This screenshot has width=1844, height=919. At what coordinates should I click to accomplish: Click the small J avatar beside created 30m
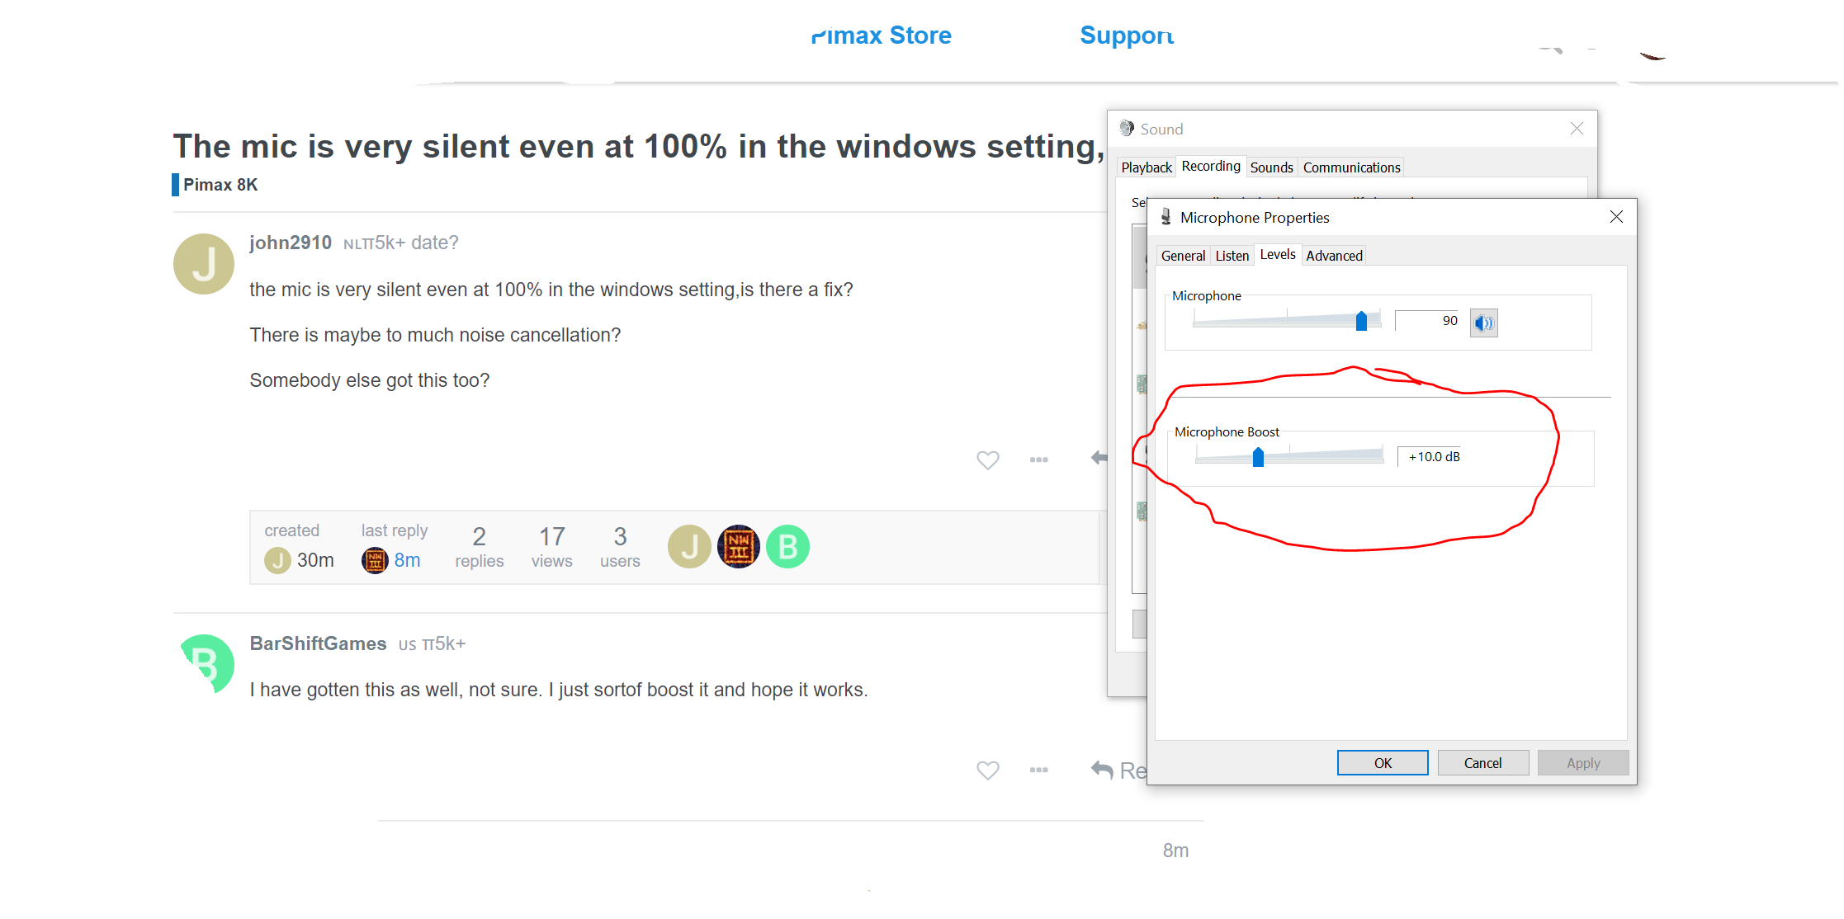(x=277, y=560)
